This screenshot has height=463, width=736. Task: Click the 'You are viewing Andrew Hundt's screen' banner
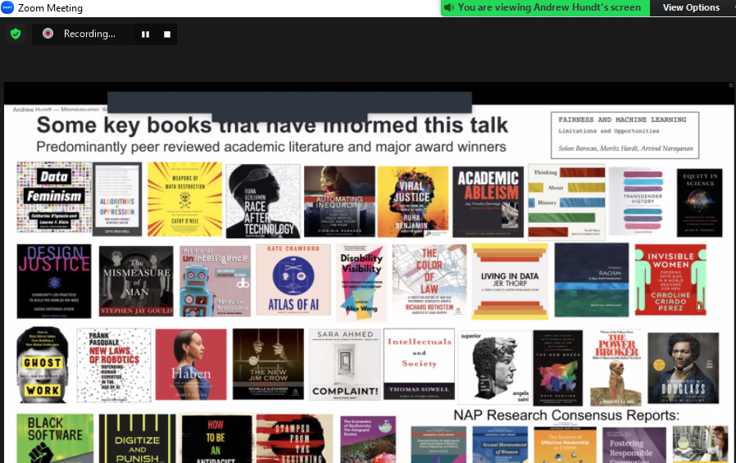(545, 7)
